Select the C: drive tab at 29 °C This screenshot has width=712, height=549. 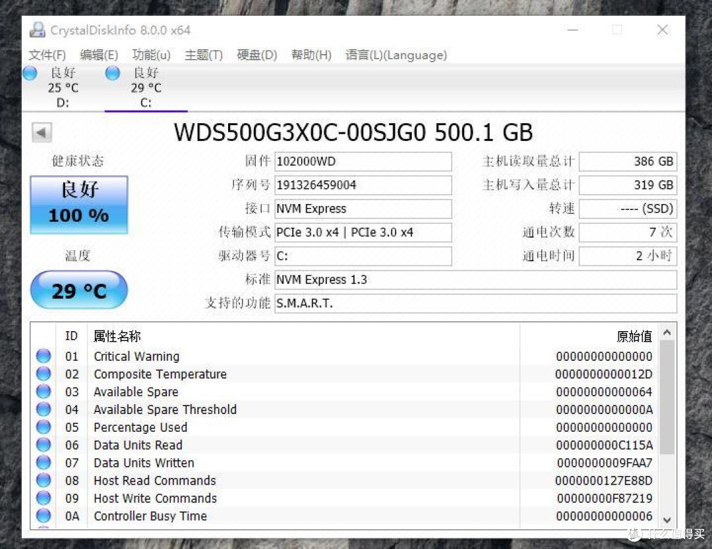pos(146,88)
